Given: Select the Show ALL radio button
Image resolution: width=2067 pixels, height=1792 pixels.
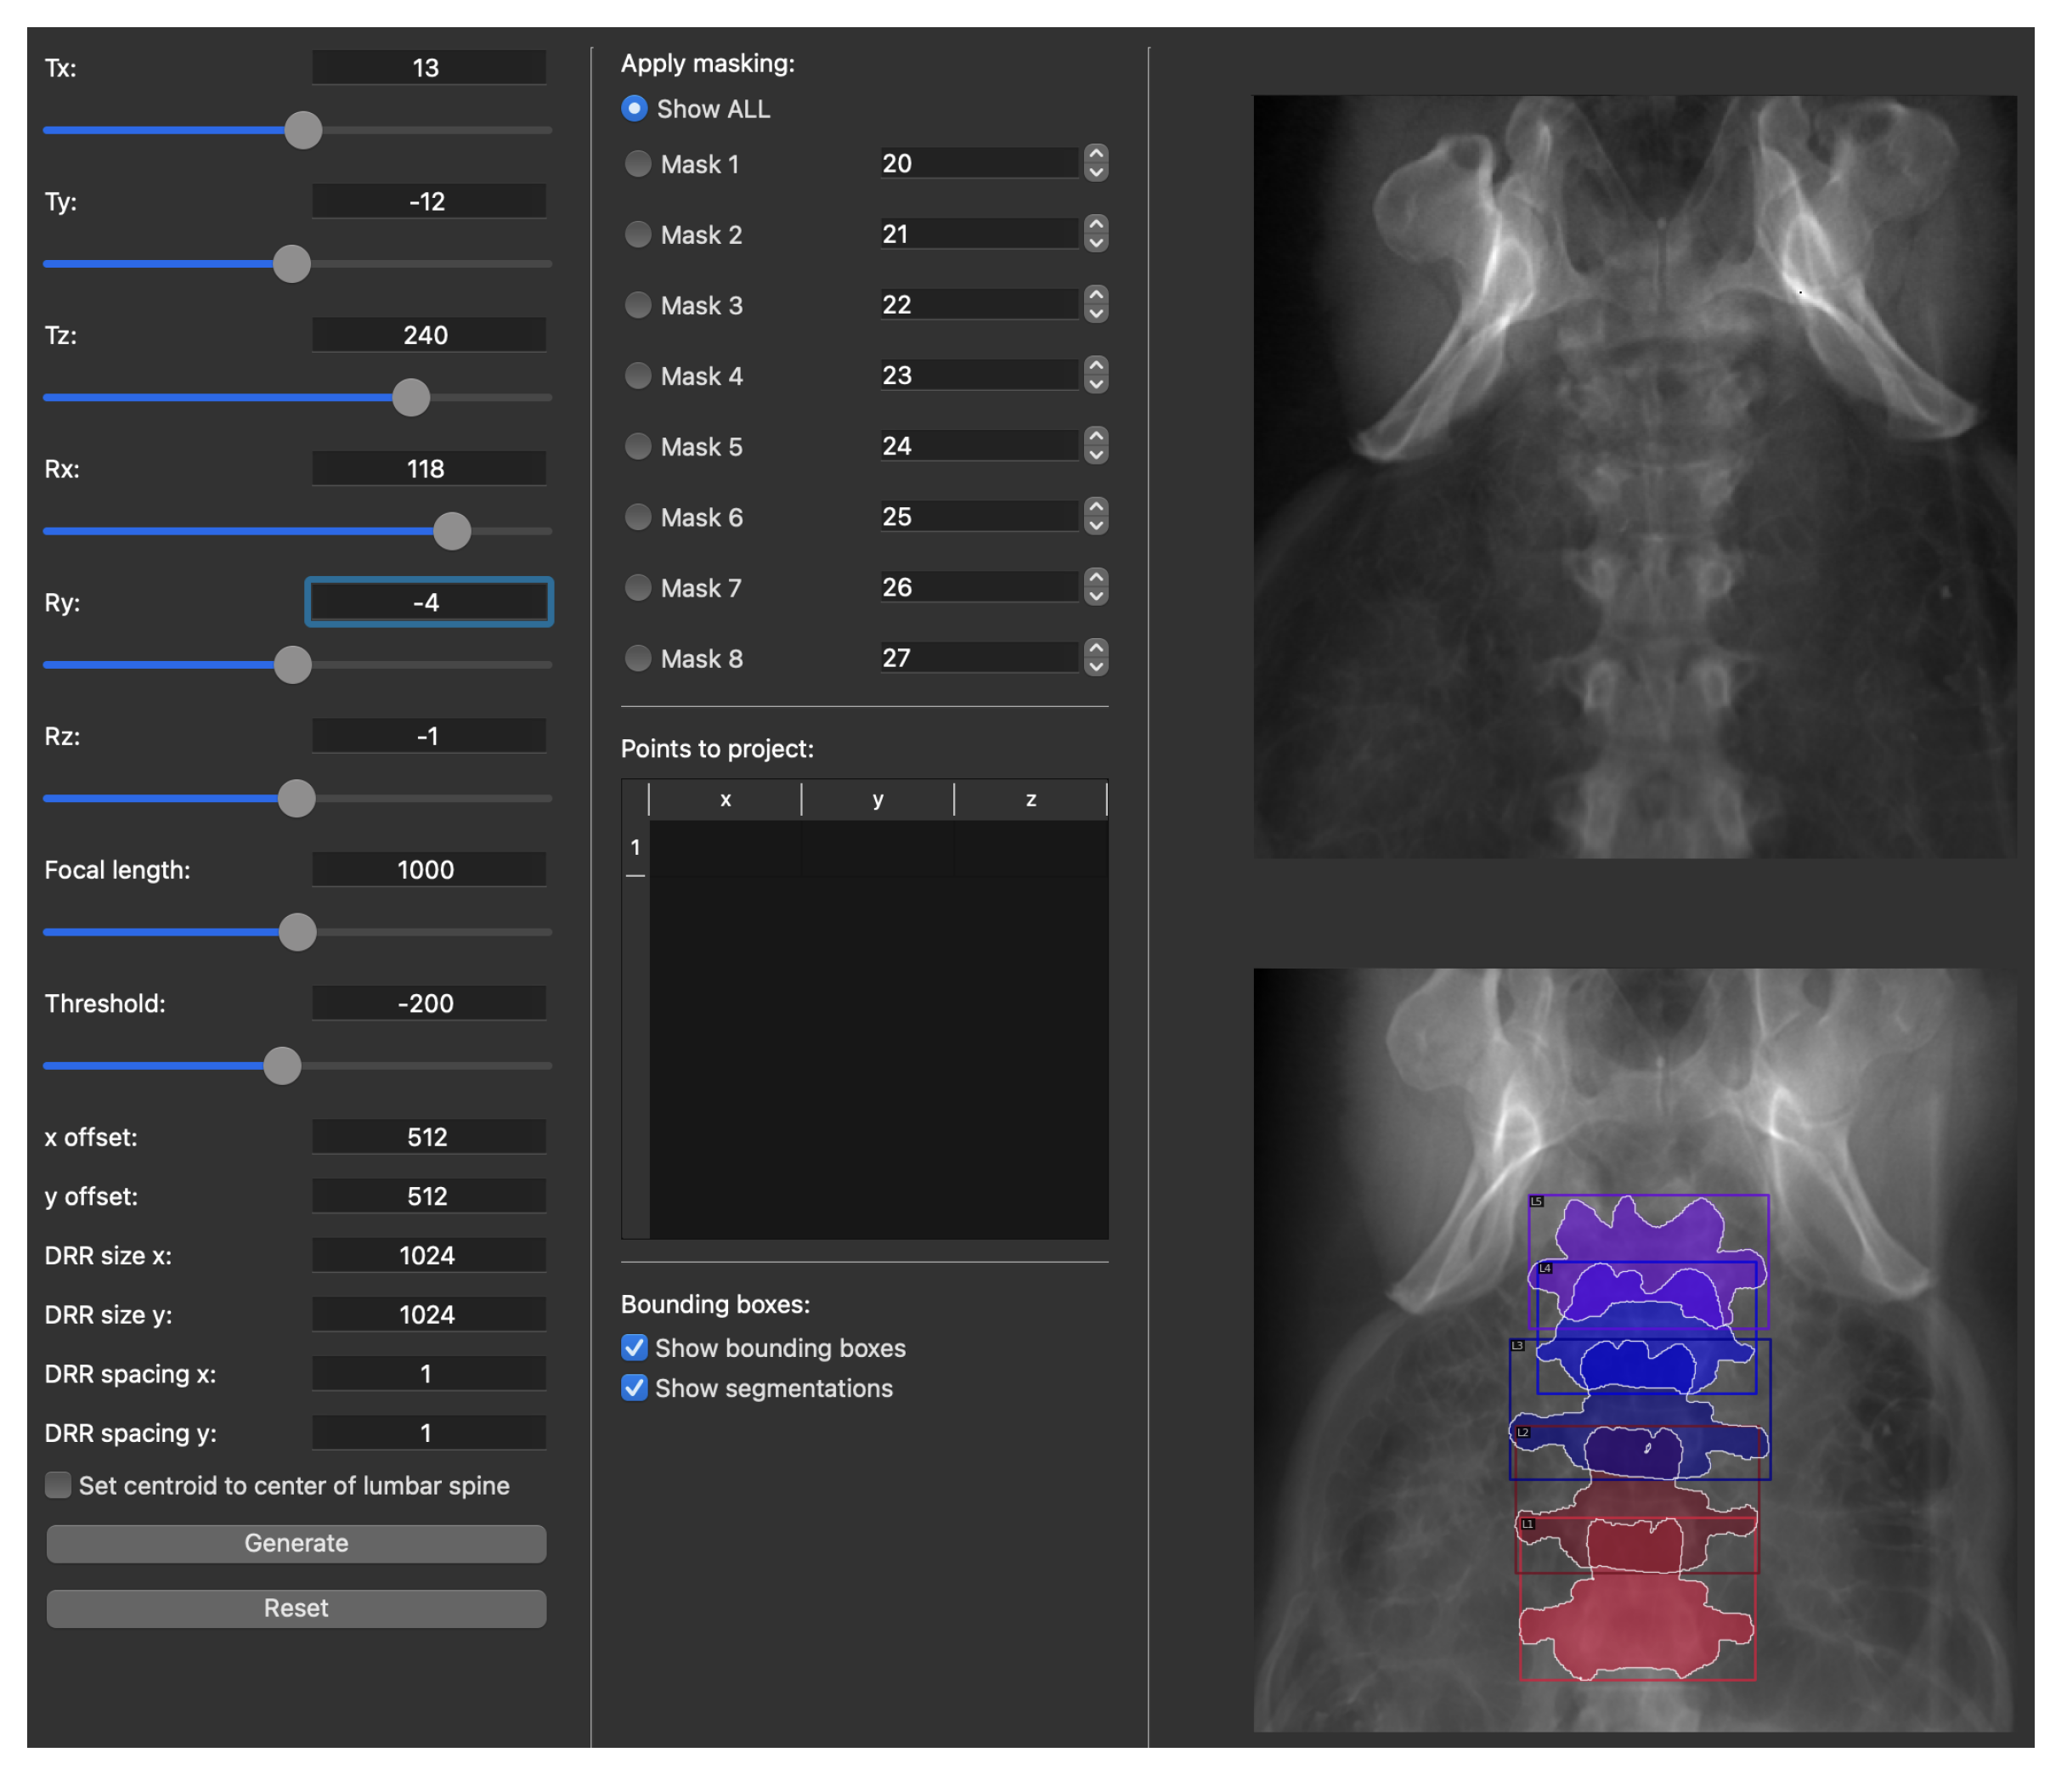Looking at the screenshot, I should coord(634,108).
